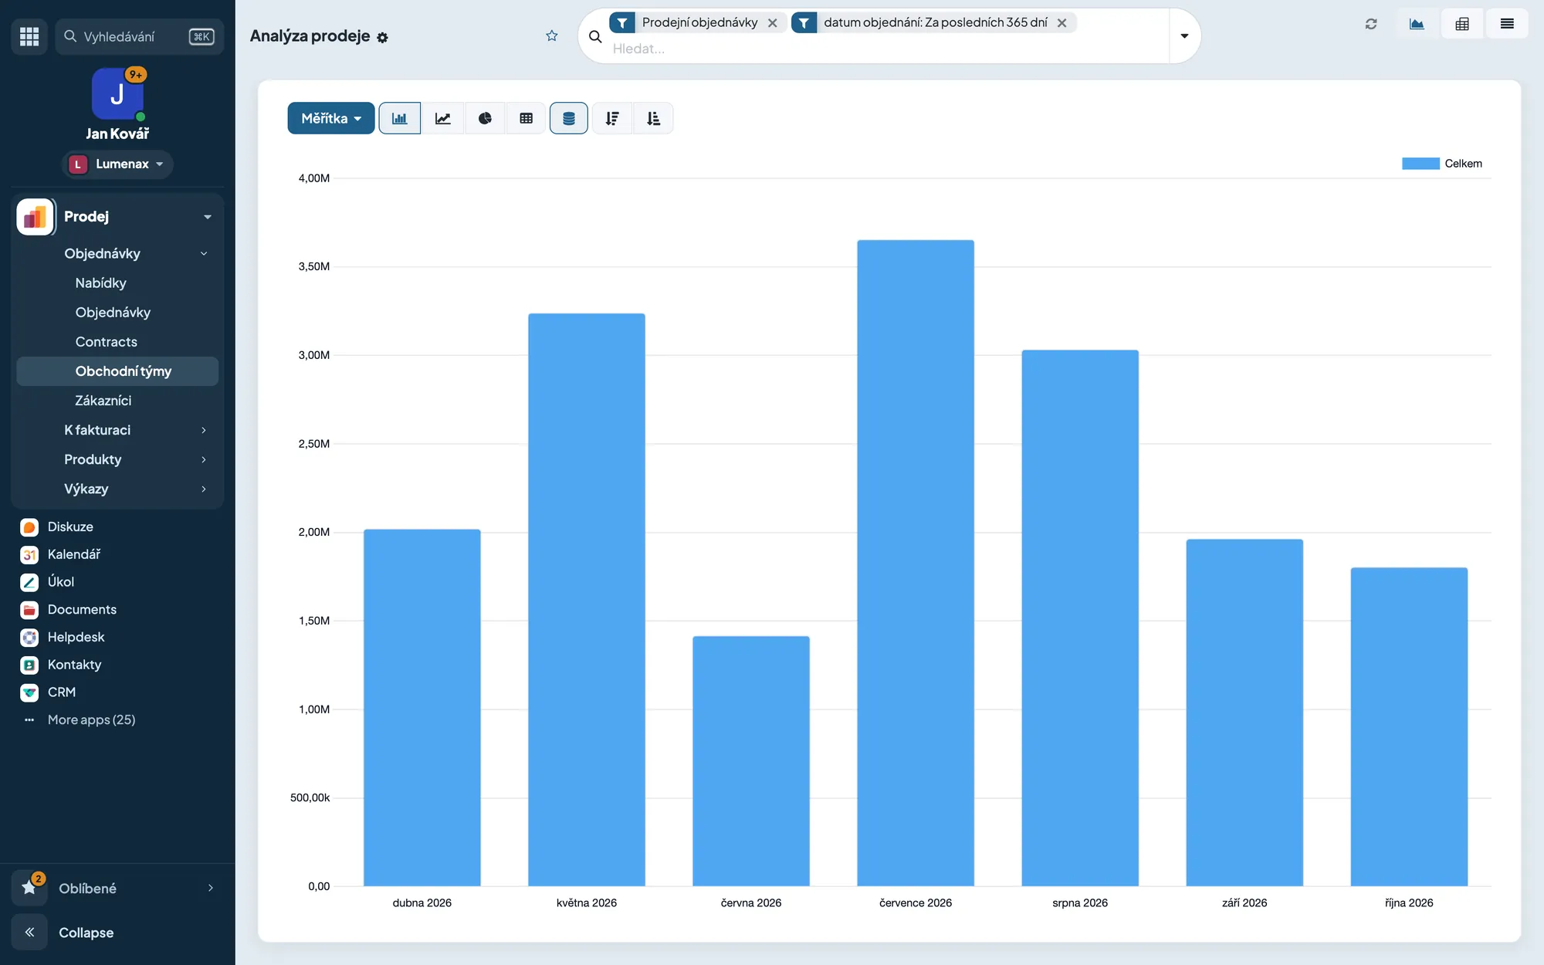Screen dimensions: 1544x965
Task: Expand the K fakturaci submenu
Action: [204, 430]
